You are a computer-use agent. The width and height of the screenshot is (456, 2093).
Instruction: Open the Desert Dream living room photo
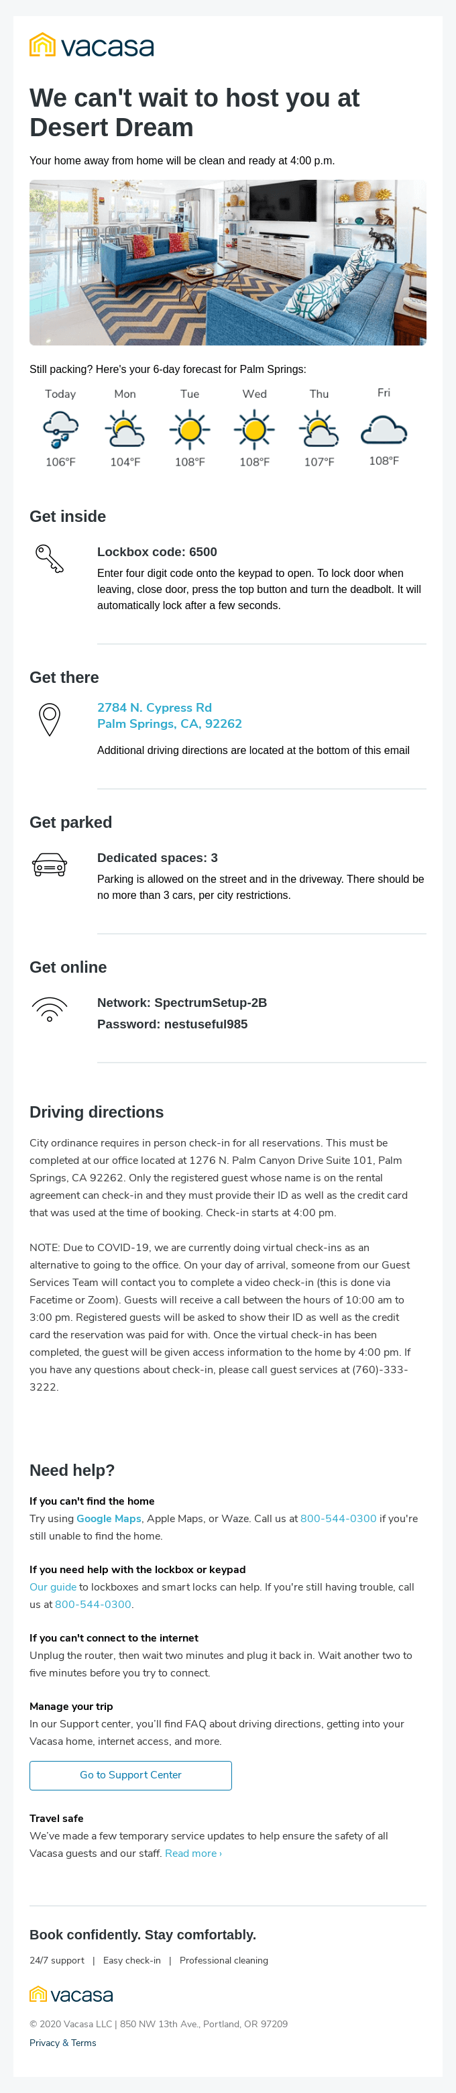[227, 262]
